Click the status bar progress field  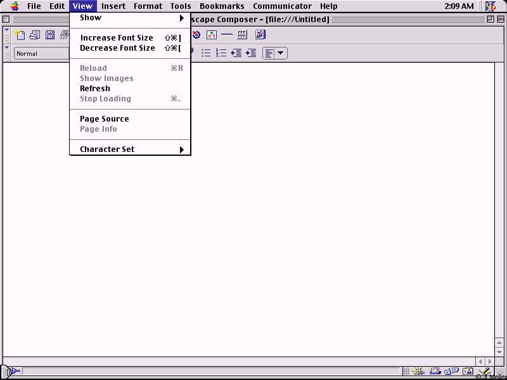click(212, 371)
